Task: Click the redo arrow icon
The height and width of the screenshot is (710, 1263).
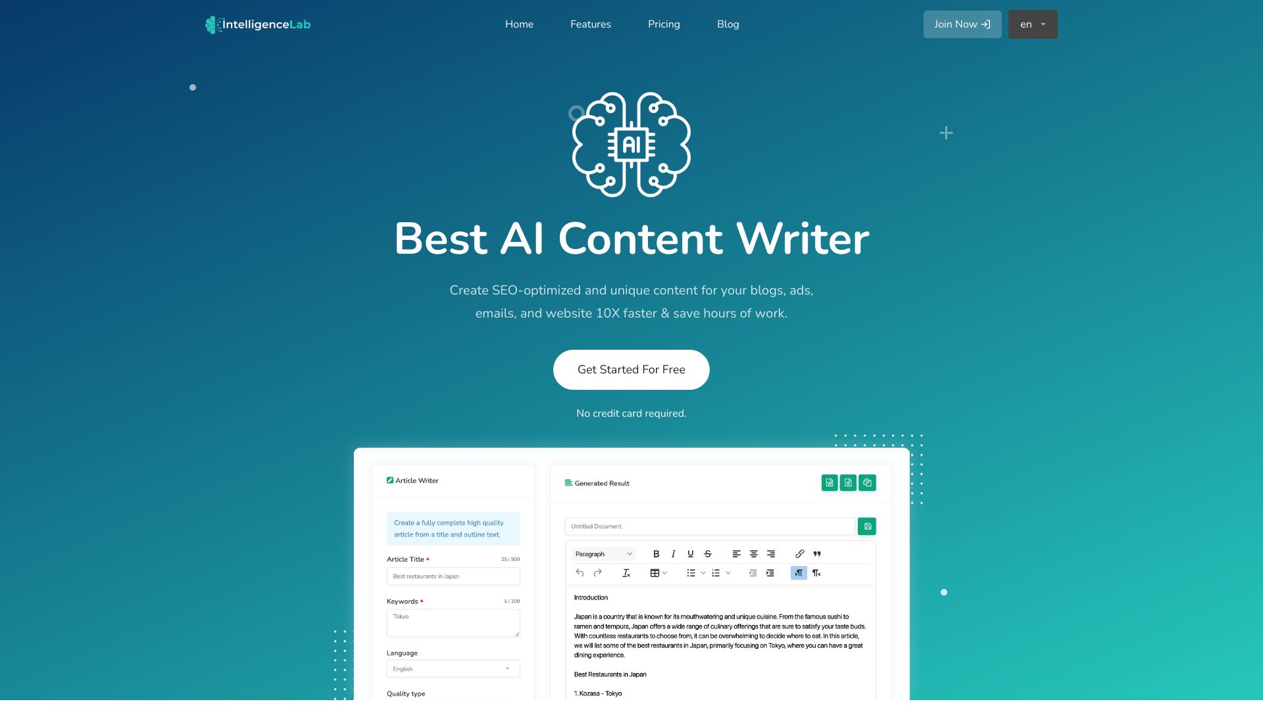Action: tap(598, 573)
